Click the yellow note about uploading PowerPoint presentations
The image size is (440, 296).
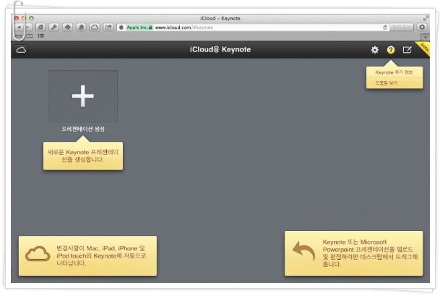(353, 253)
